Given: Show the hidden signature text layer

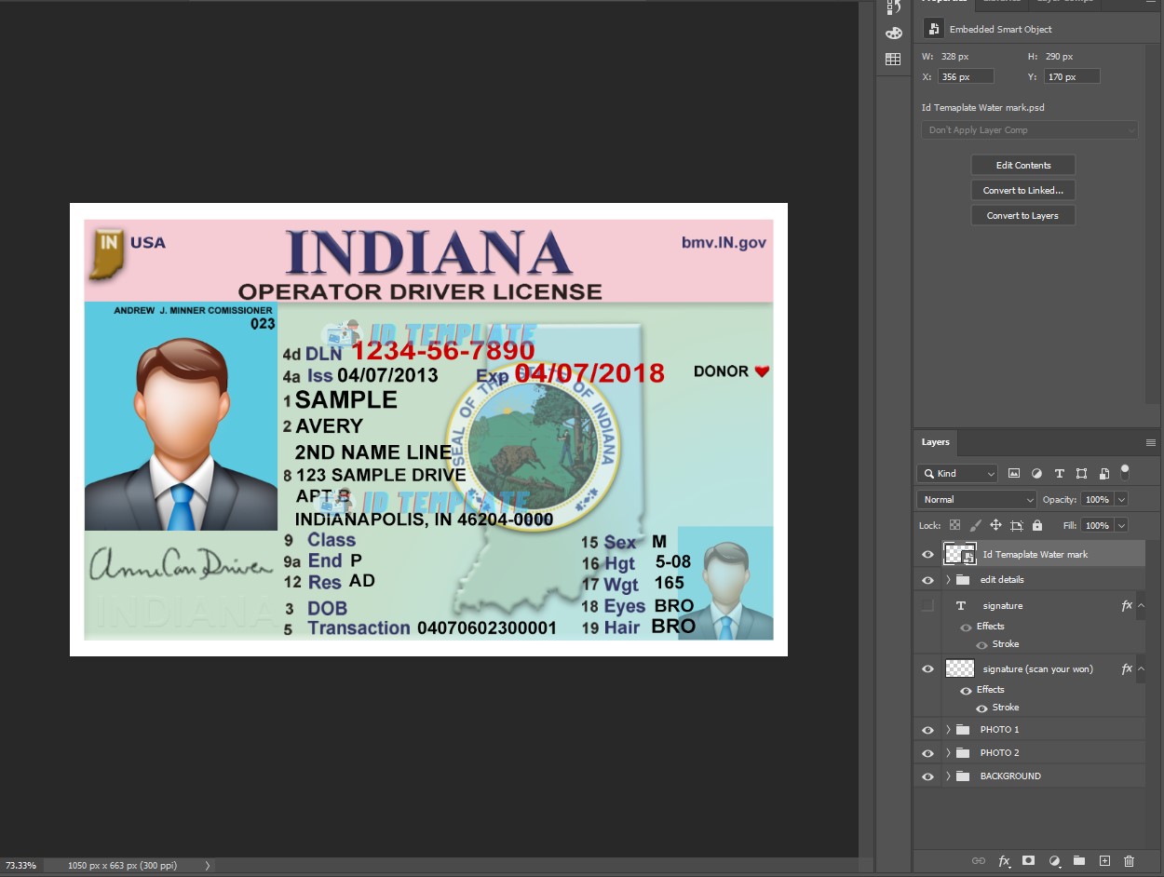Looking at the screenshot, I should tap(927, 606).
